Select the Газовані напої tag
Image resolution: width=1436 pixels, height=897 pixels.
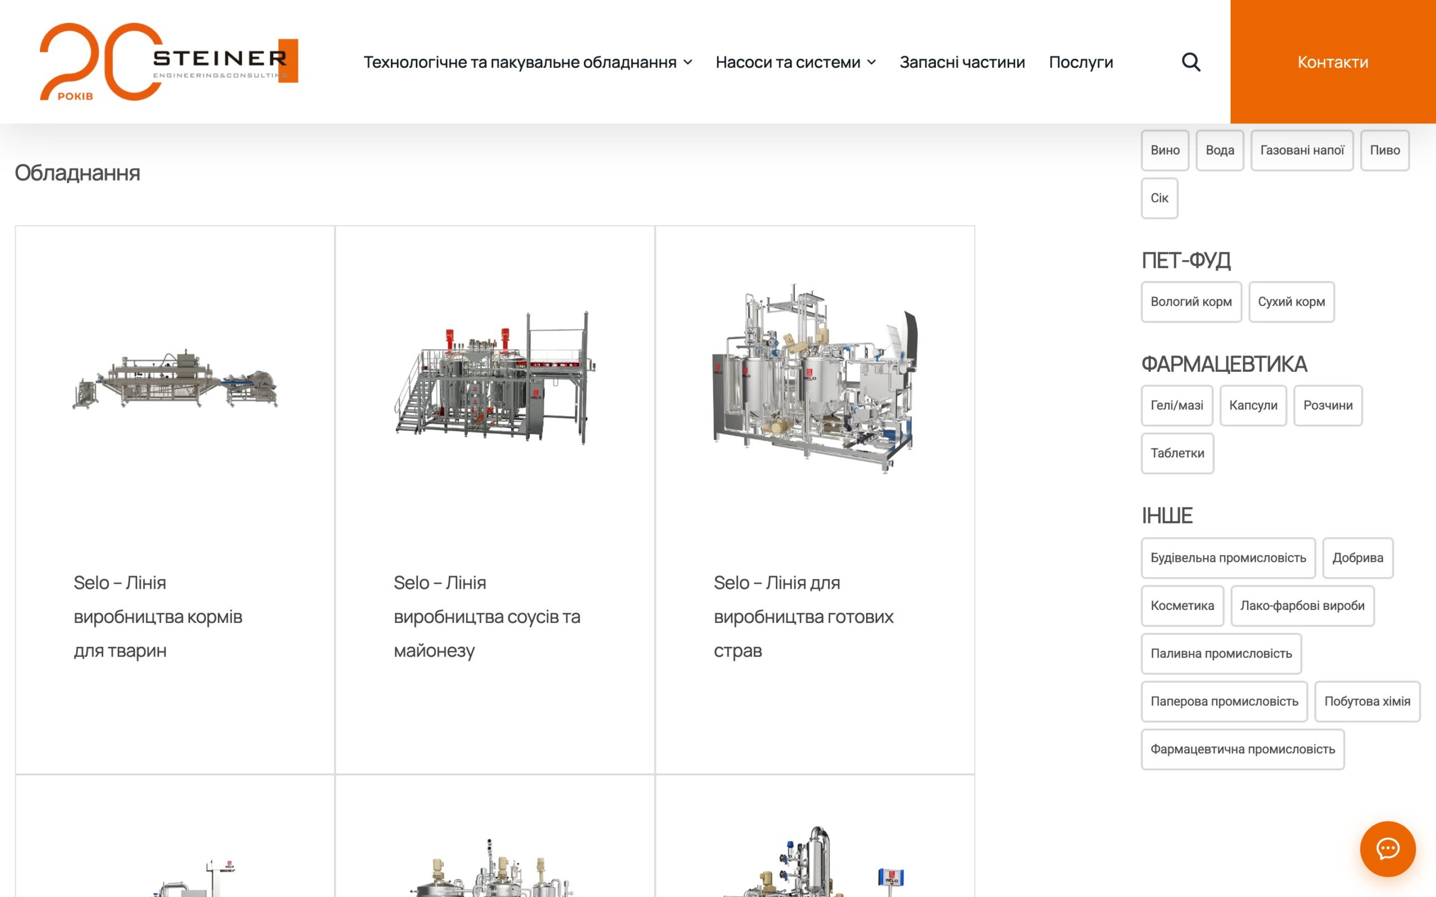pyautogui.click(x=1302, y=150)
